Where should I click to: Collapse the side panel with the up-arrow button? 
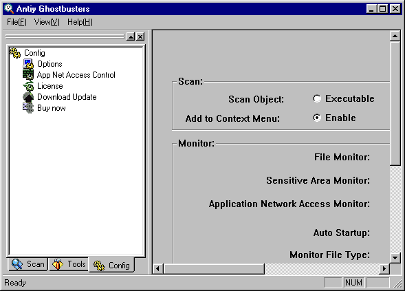[131, 36]
